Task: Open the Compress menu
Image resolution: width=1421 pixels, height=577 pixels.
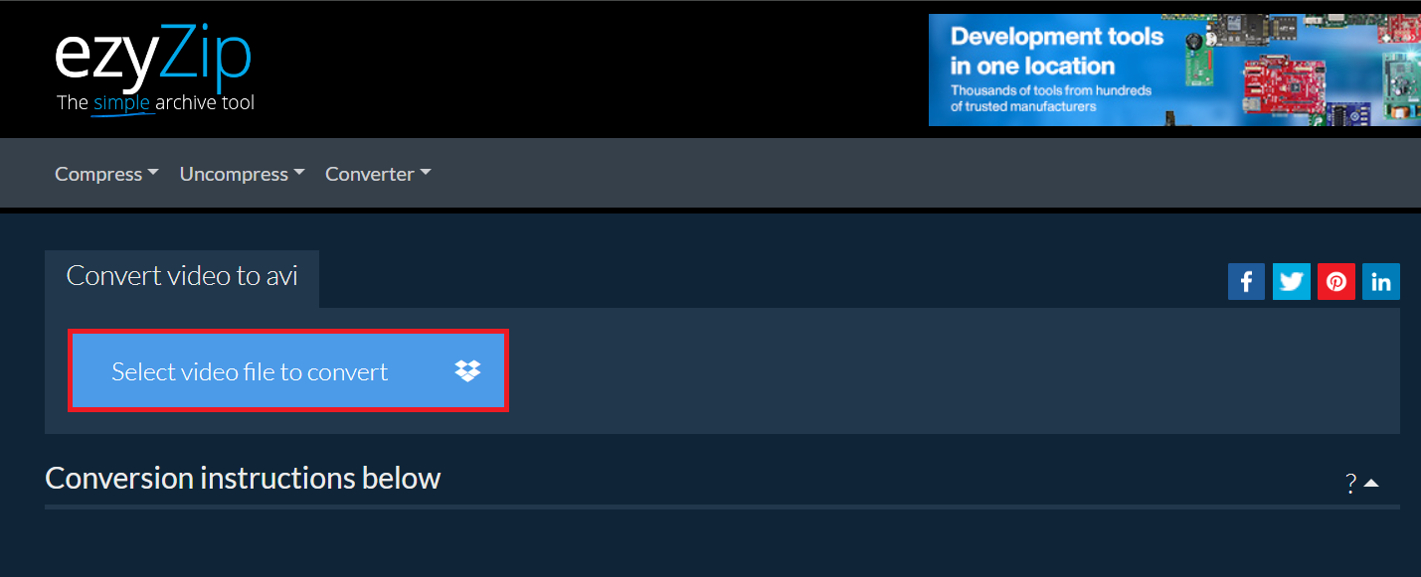Action: pos(106,174)
